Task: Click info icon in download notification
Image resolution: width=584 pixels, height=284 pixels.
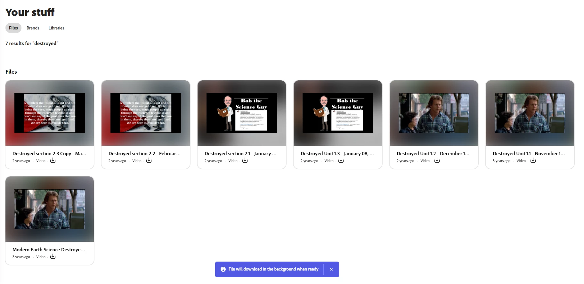Action: coord(223,269)
